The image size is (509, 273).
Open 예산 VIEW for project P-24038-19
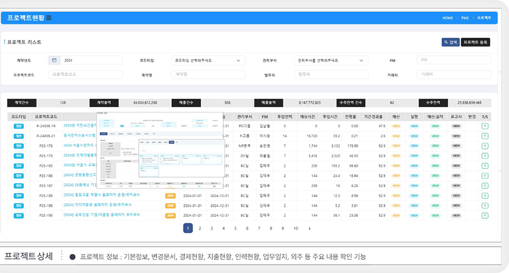[396, 126]
